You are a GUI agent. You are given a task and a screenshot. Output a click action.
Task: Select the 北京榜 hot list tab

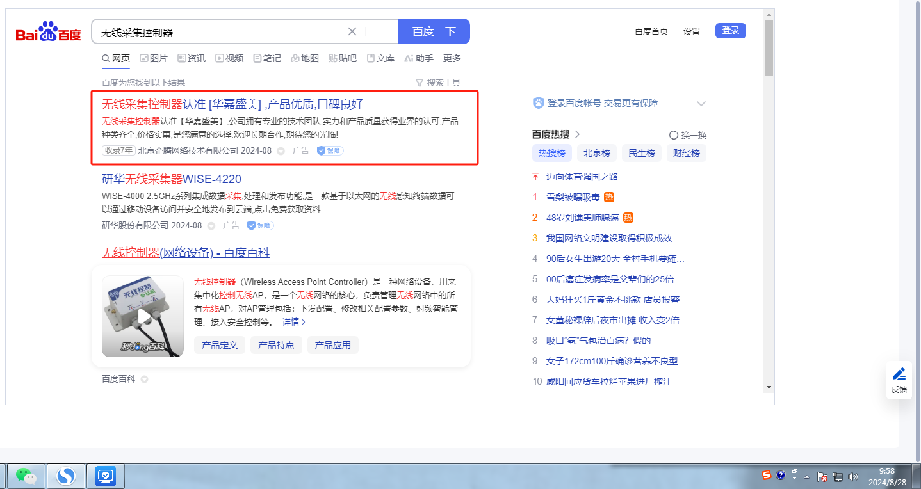[x=596, y=153]
